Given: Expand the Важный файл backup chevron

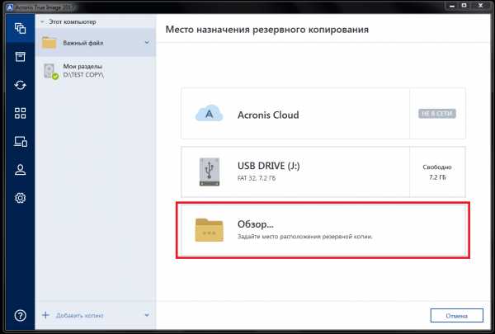Looking at the screenshot, I should [x=146, y=42].
